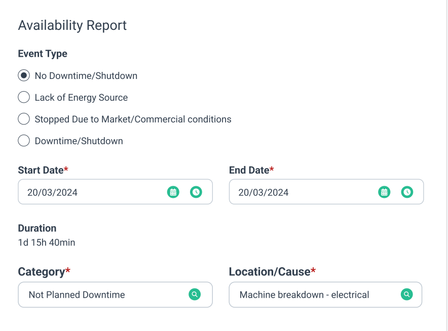This screenshot has height=331, width=448.
Task: Open the Start Date time picker
Action: tap(196, 192)
